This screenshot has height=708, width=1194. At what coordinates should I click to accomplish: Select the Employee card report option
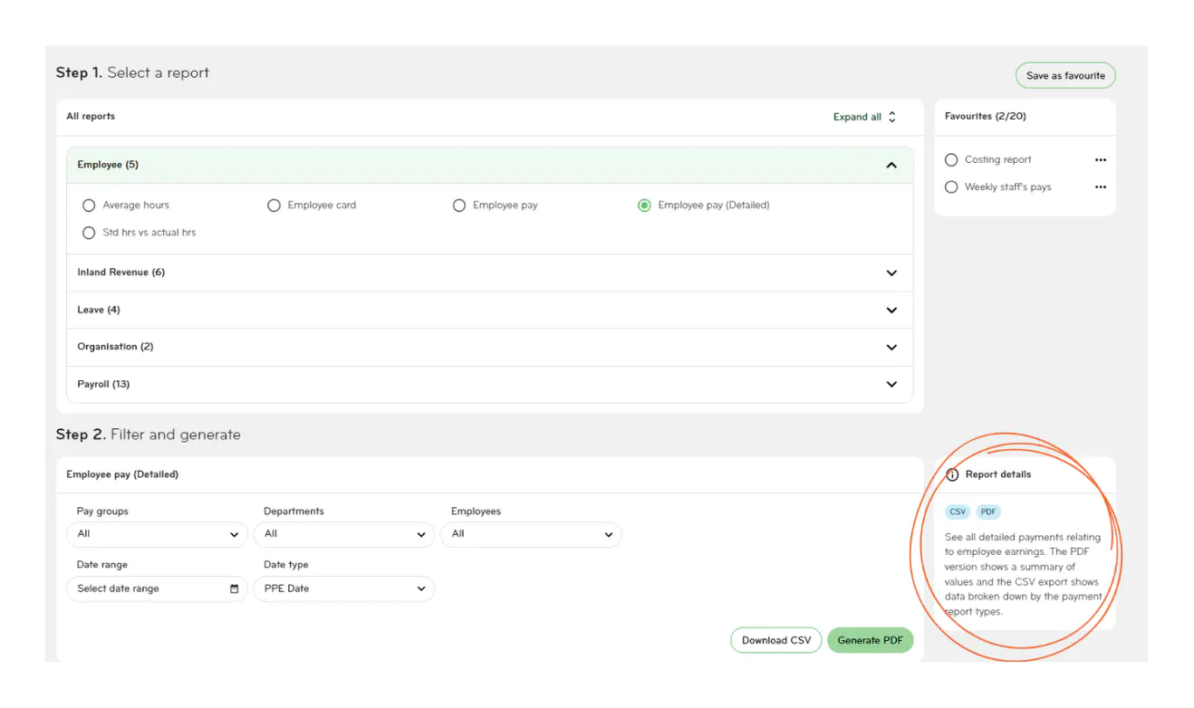click(x=274, y=205)
